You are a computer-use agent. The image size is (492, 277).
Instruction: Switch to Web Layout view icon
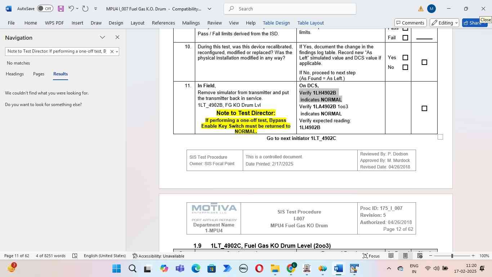(x=420, y=256)
